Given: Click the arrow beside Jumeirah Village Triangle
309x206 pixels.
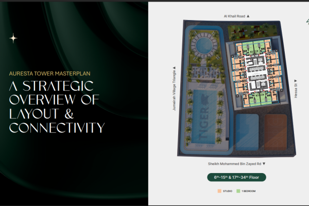Looking at the screenshot, I should click(x=174, y=68).
